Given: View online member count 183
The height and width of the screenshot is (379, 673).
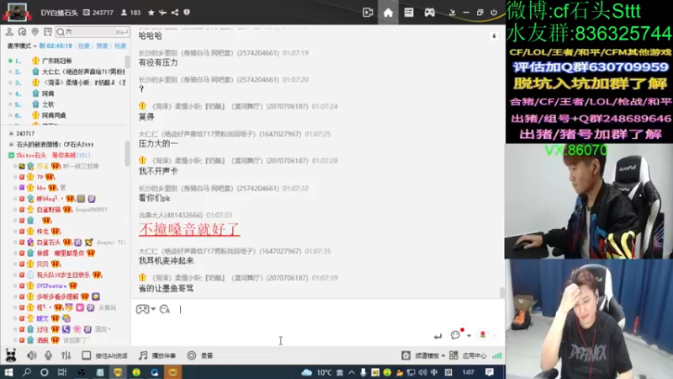Looking at the screenshot, I should pyautogui.click(x=131, y=13).
